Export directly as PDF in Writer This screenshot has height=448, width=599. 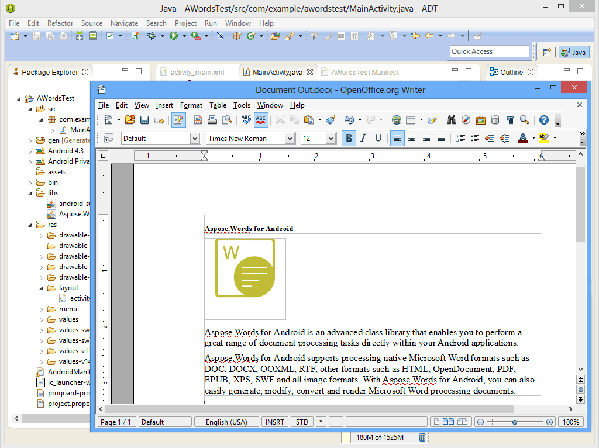click(x=198, y=120)
